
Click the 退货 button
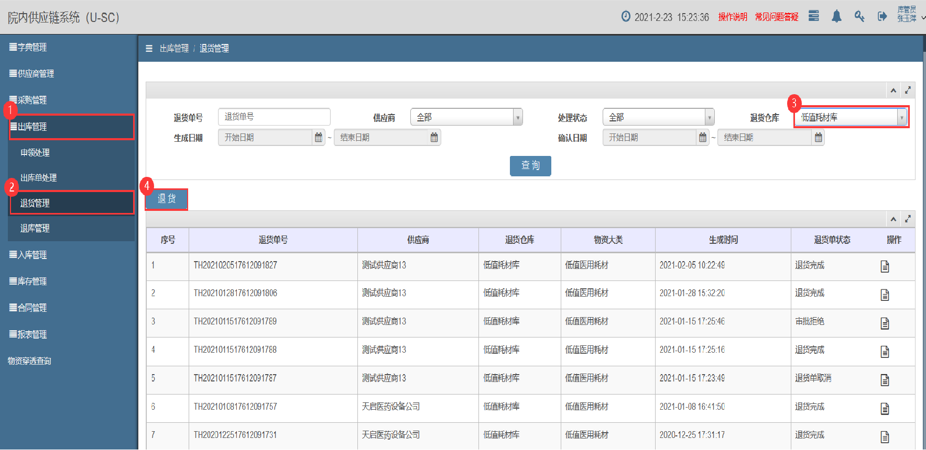coord(166,199)
